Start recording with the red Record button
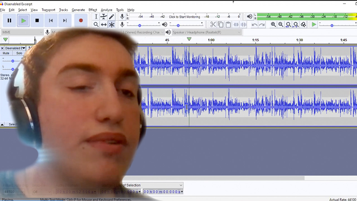This screenshot has height=201, width=357. [x=81, y=20]
